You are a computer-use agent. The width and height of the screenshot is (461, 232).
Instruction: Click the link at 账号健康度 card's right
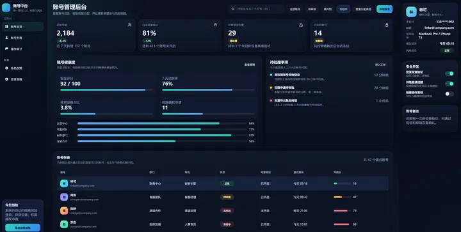point(250,65)
